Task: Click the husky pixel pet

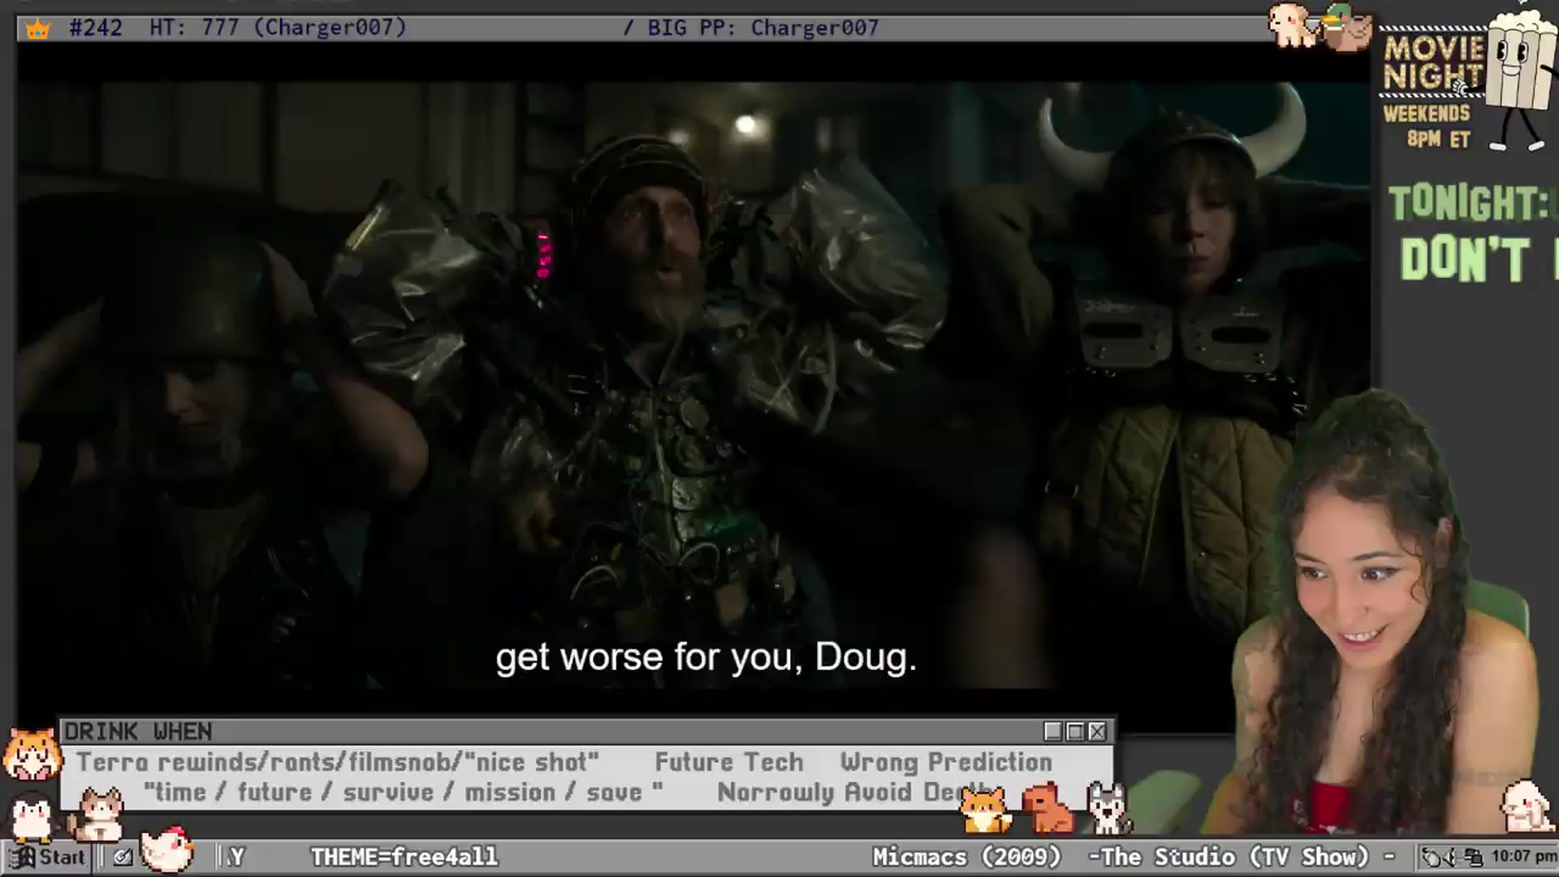Action: pyautogui.click(x=1108, y=808)
